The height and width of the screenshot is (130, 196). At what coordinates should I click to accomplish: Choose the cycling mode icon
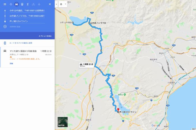pos(33,4)
